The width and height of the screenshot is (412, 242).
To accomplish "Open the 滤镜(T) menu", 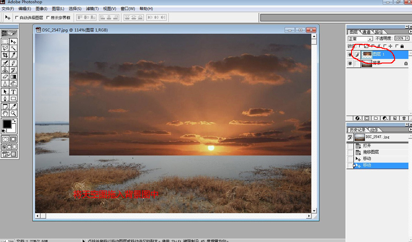I will point(92,9).
